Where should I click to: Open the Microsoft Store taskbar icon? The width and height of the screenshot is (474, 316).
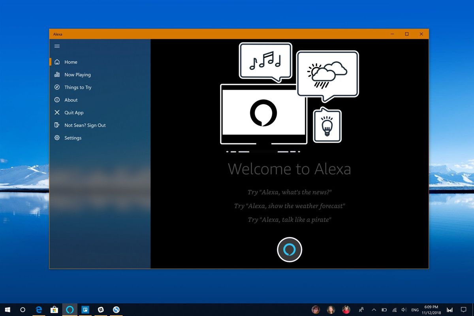click(x=54, y=310)
